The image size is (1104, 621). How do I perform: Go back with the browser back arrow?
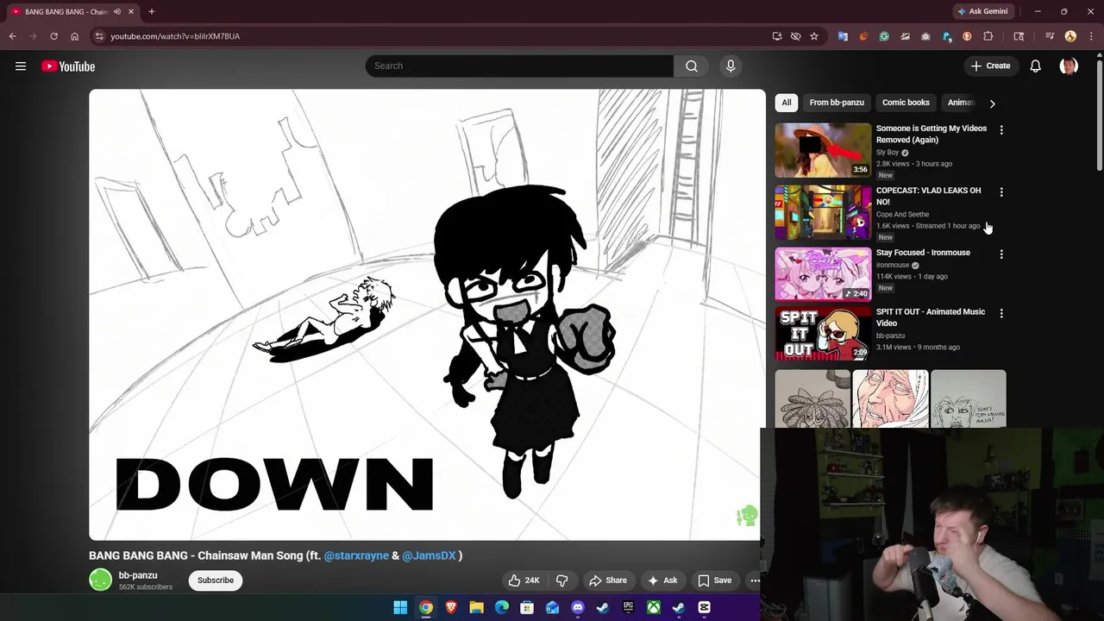tap(13, 36)
